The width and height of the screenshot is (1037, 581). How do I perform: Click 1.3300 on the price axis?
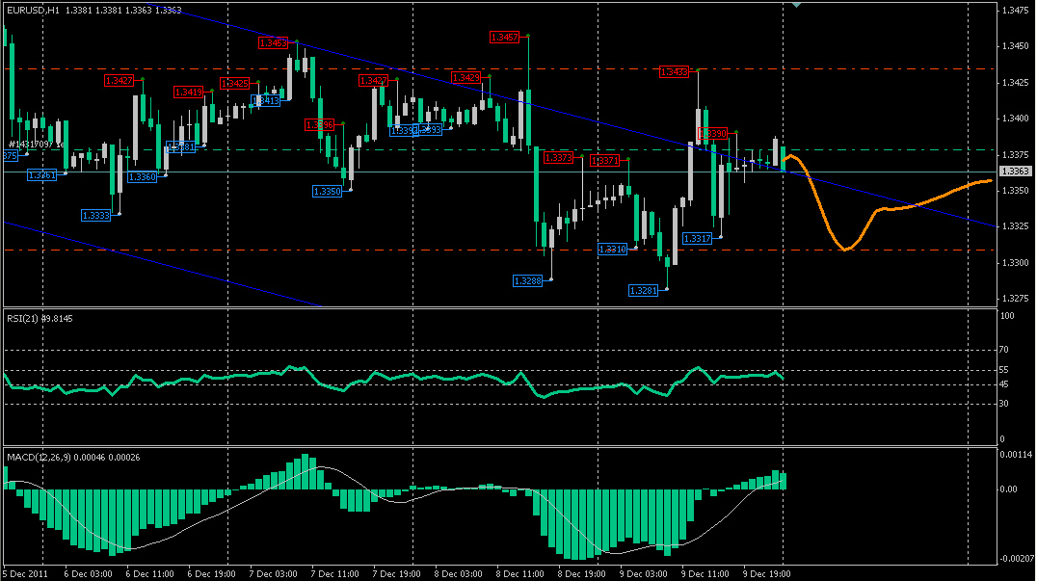tap(1016, 263)
